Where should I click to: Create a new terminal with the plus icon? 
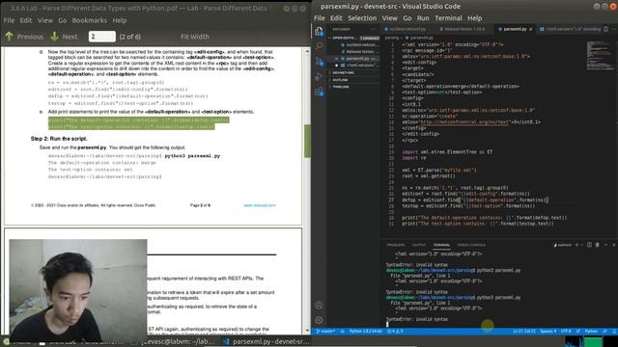576,245
